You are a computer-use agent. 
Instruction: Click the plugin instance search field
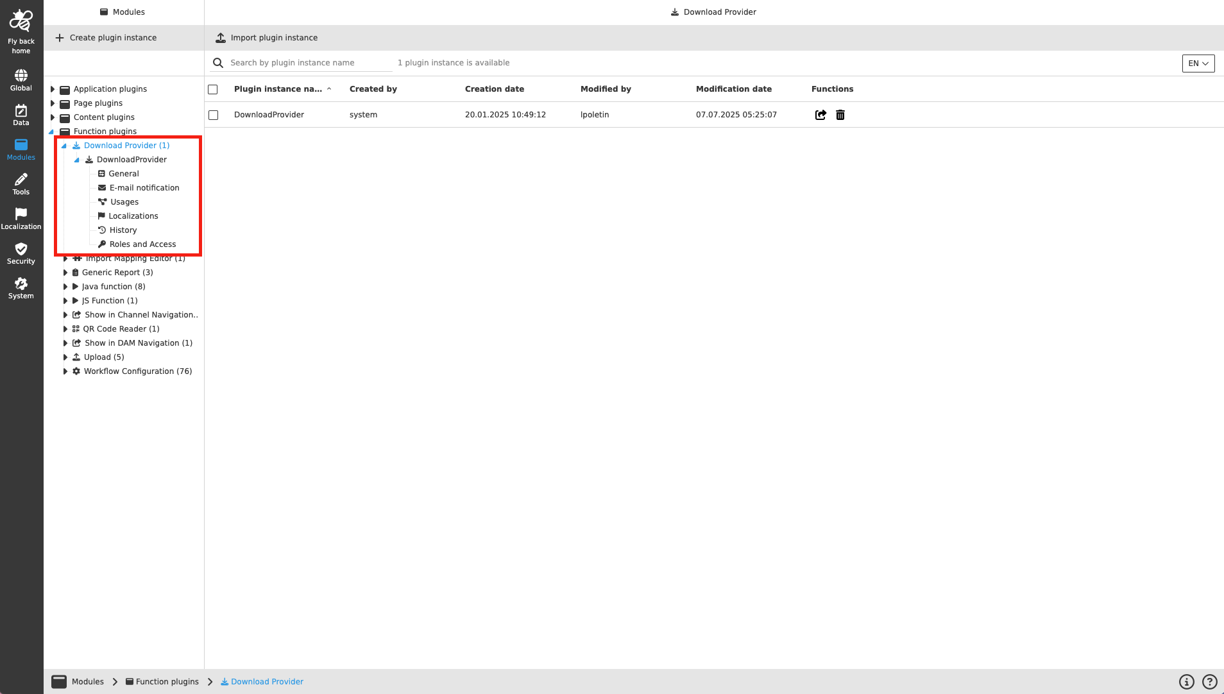click(302, 62)
